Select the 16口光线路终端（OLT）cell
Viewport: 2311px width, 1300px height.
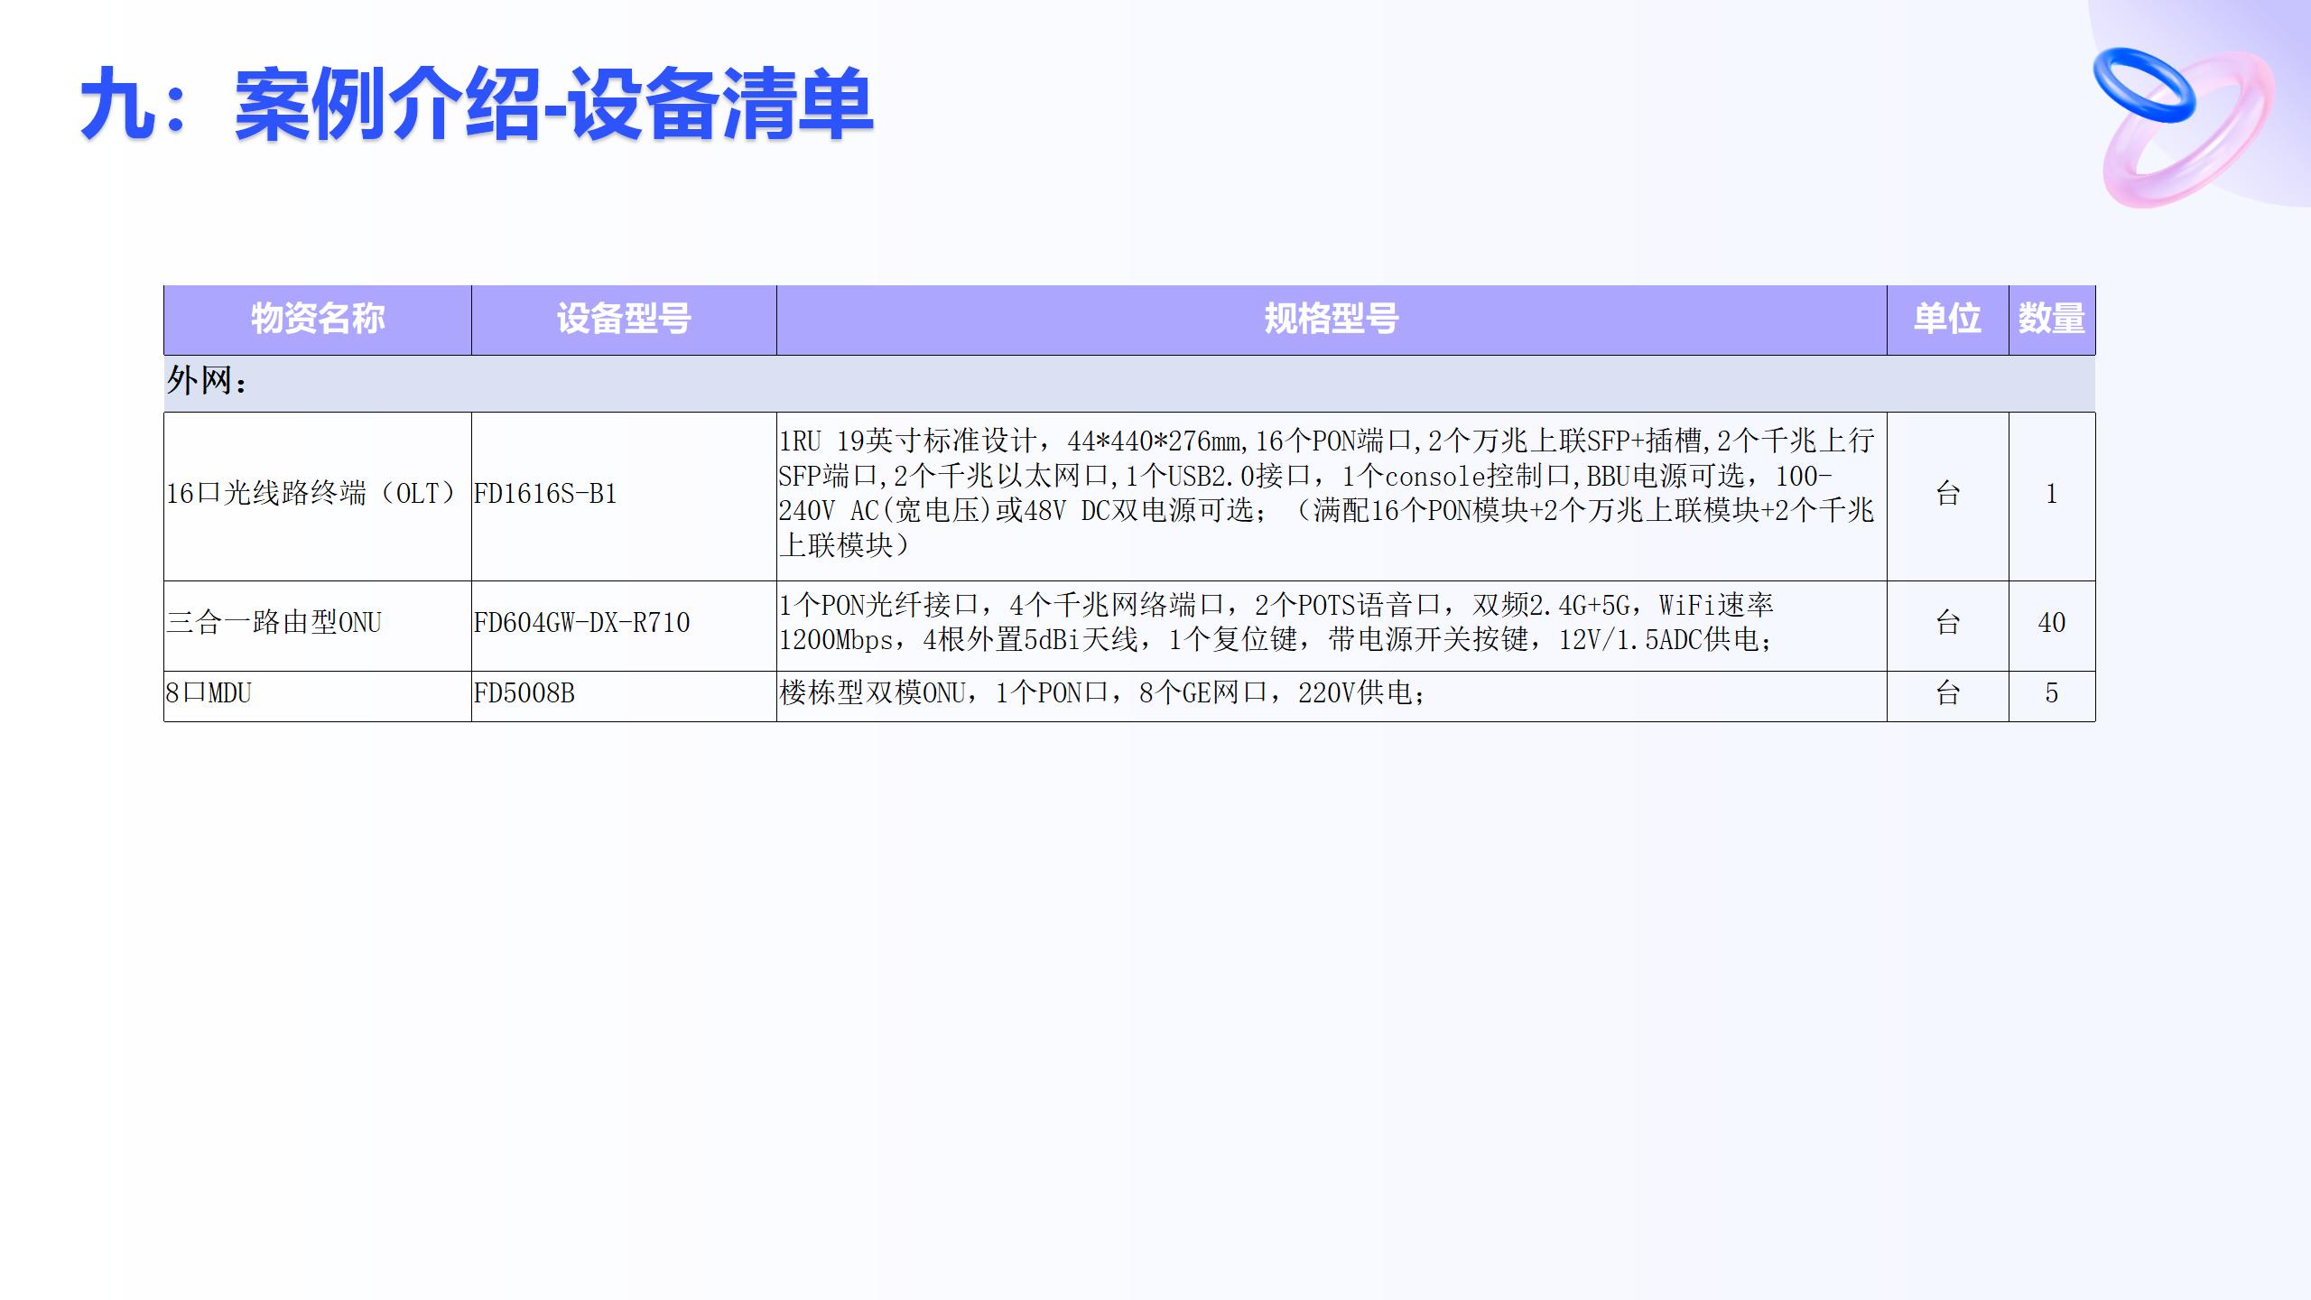[318, 496]
